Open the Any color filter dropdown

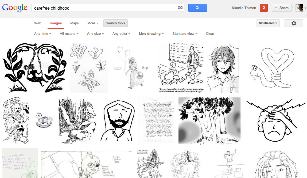point(121,34)
